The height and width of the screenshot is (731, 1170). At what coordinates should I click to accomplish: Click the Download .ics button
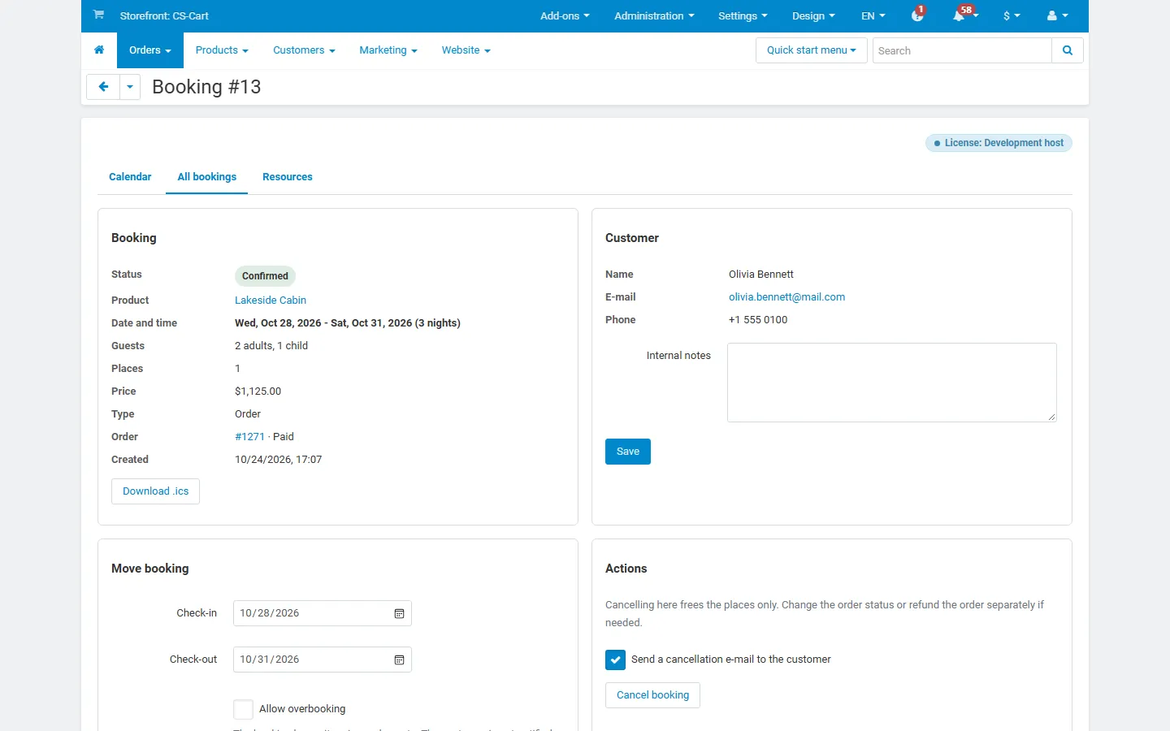(x=155, y=491)
